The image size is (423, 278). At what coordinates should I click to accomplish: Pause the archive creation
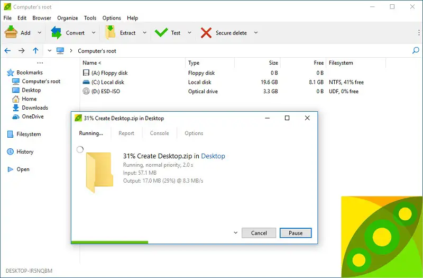click(x=296, y=233)
